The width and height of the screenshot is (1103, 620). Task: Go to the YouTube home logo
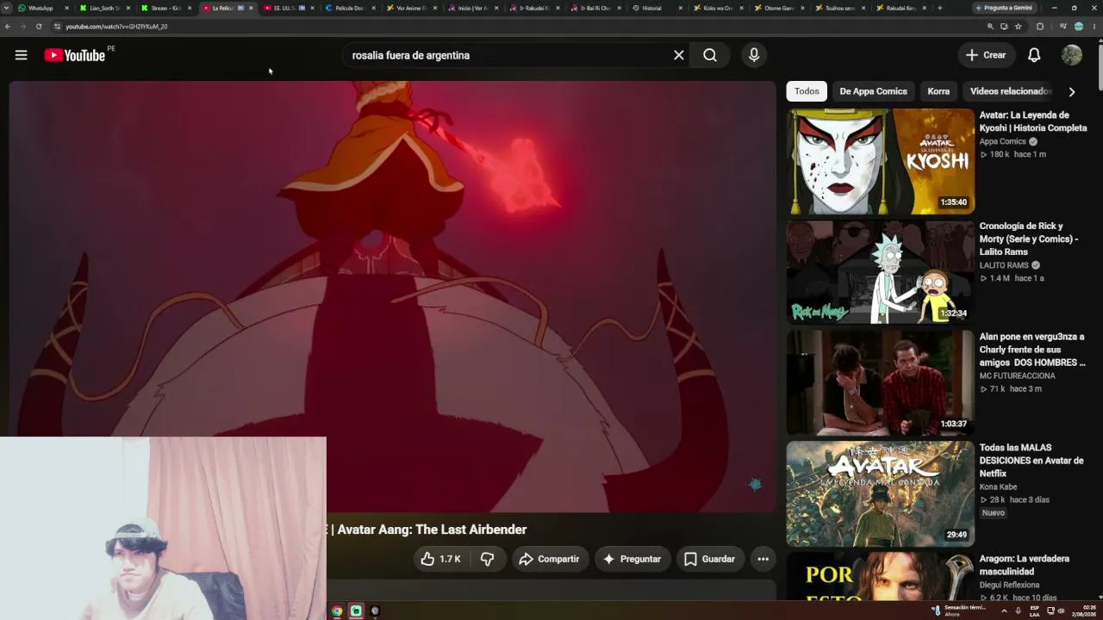pyautogui.click(x=74, y=55)
